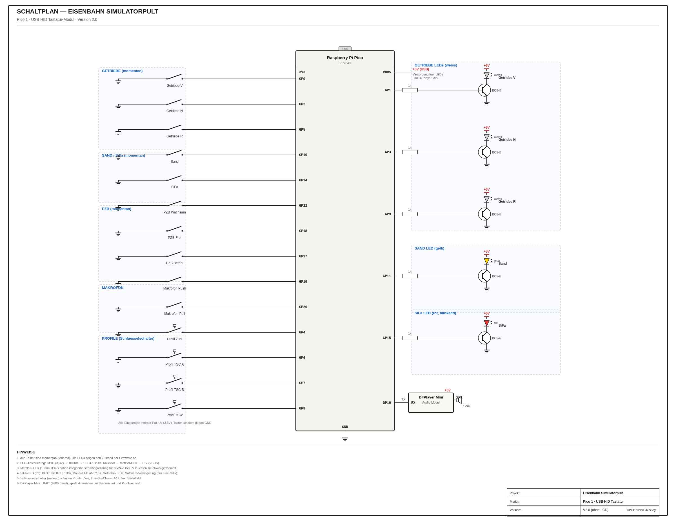Select the Makrofon Pull switch symbol

175,305
